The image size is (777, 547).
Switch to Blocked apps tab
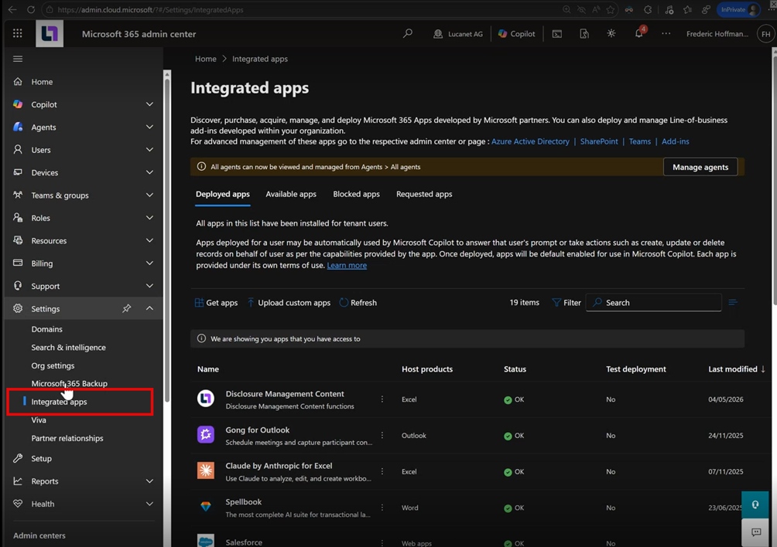coord(356,195)
